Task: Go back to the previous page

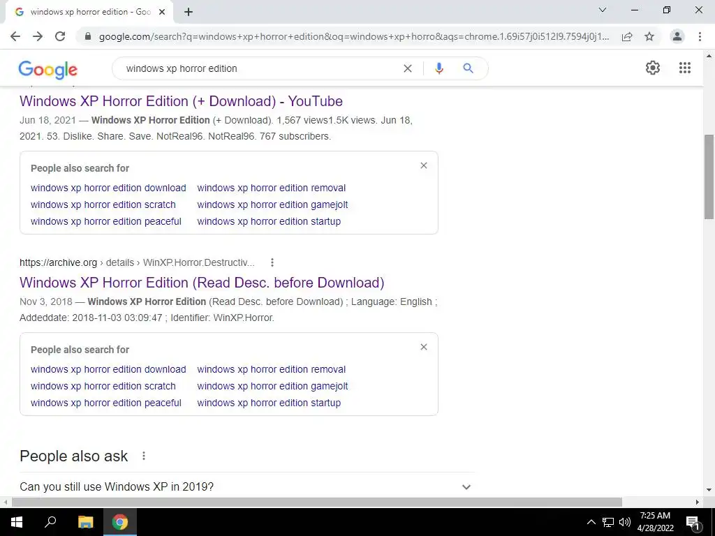Action: click(15, 36)
